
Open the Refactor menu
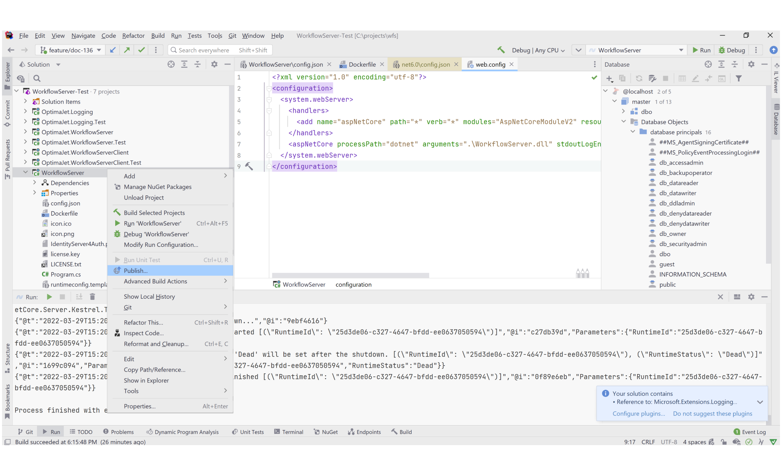point(133,35)
